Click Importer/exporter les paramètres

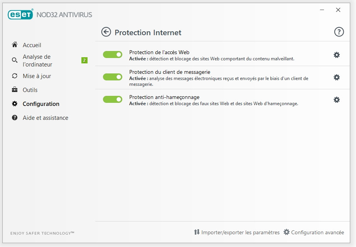236,232
